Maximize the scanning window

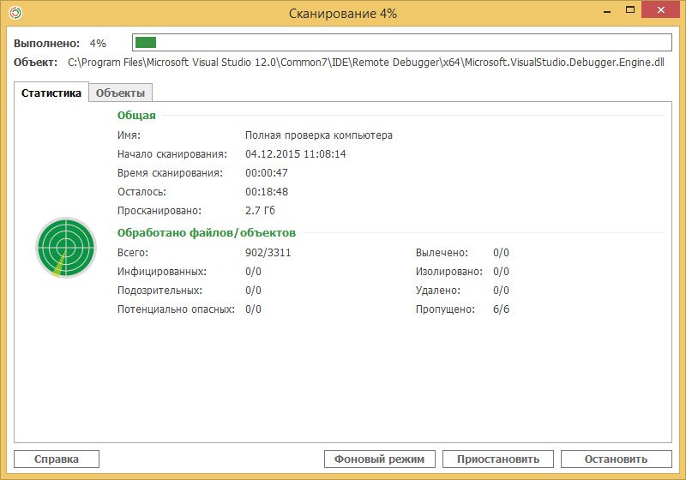point(630,10)
